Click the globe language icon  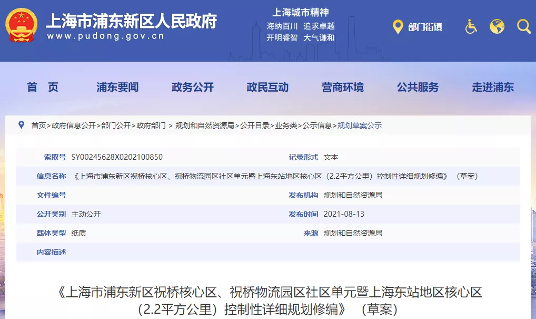point(497,26)
